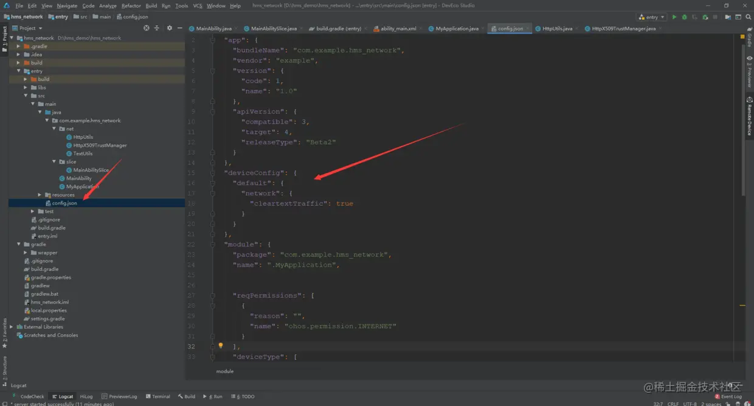The height and width of the screenshot is (406, 754).
Task: Open the Previewer side tool window
Action: (x=749, y=72)
